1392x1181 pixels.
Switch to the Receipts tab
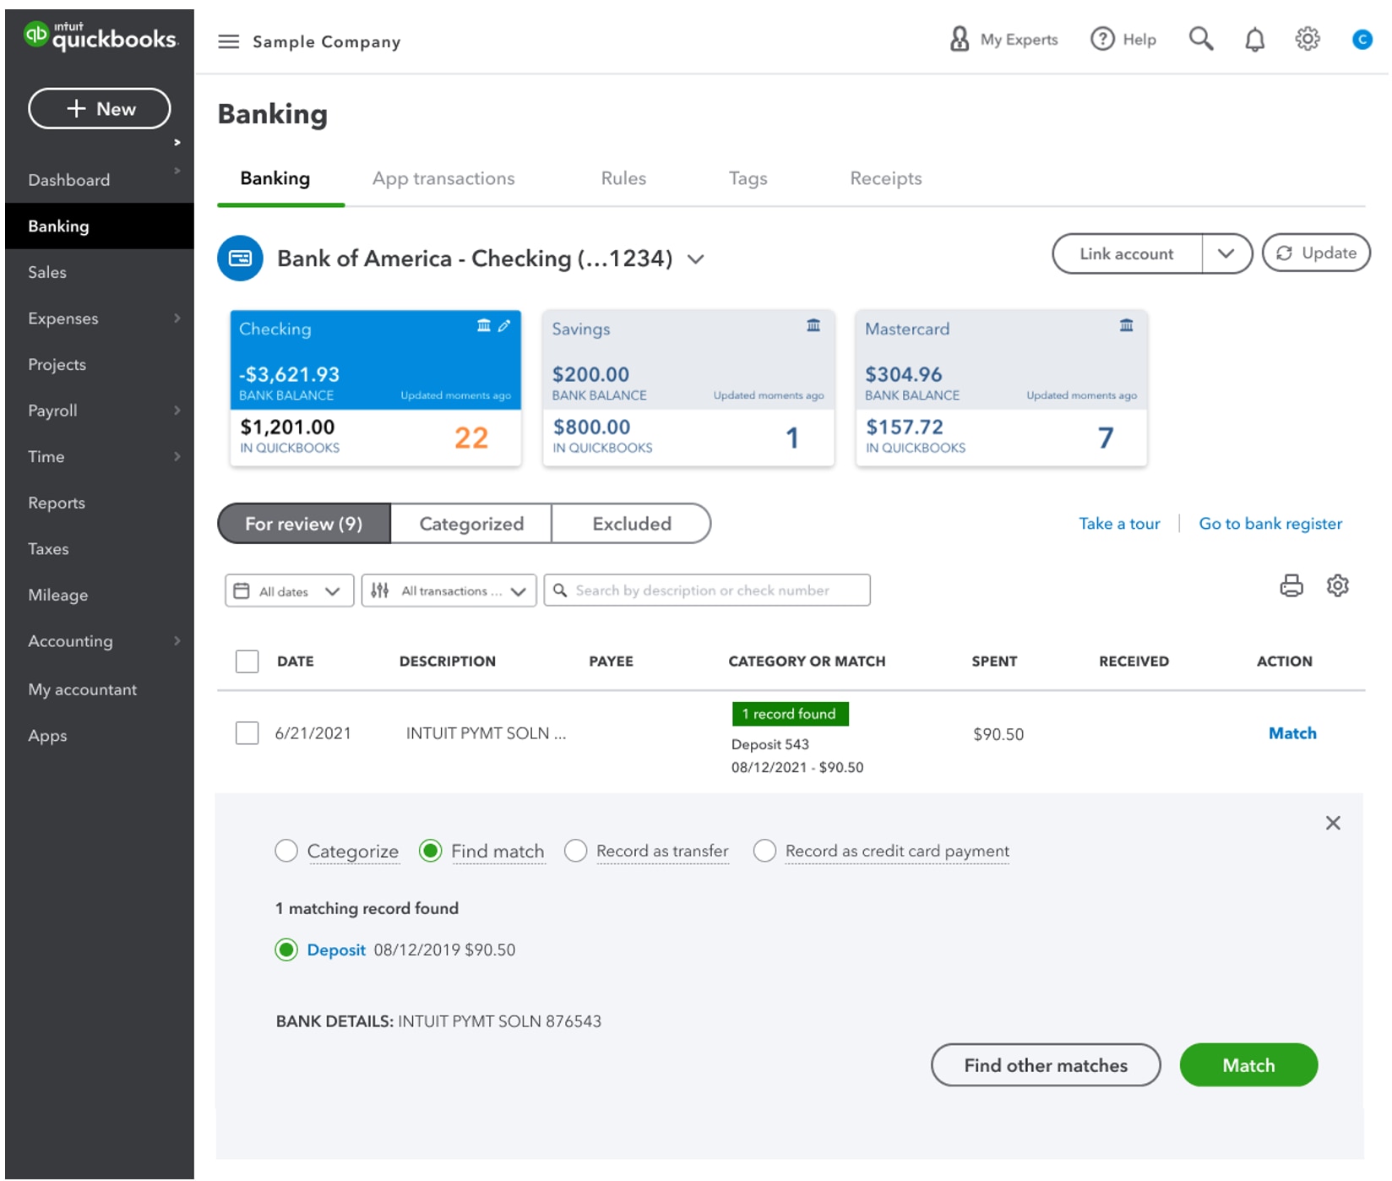point(885,178)
